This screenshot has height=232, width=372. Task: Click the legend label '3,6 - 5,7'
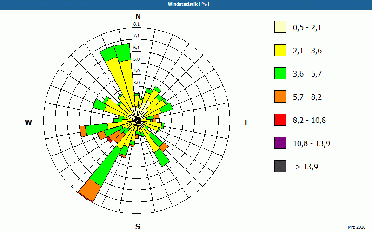tap(307, 74)
